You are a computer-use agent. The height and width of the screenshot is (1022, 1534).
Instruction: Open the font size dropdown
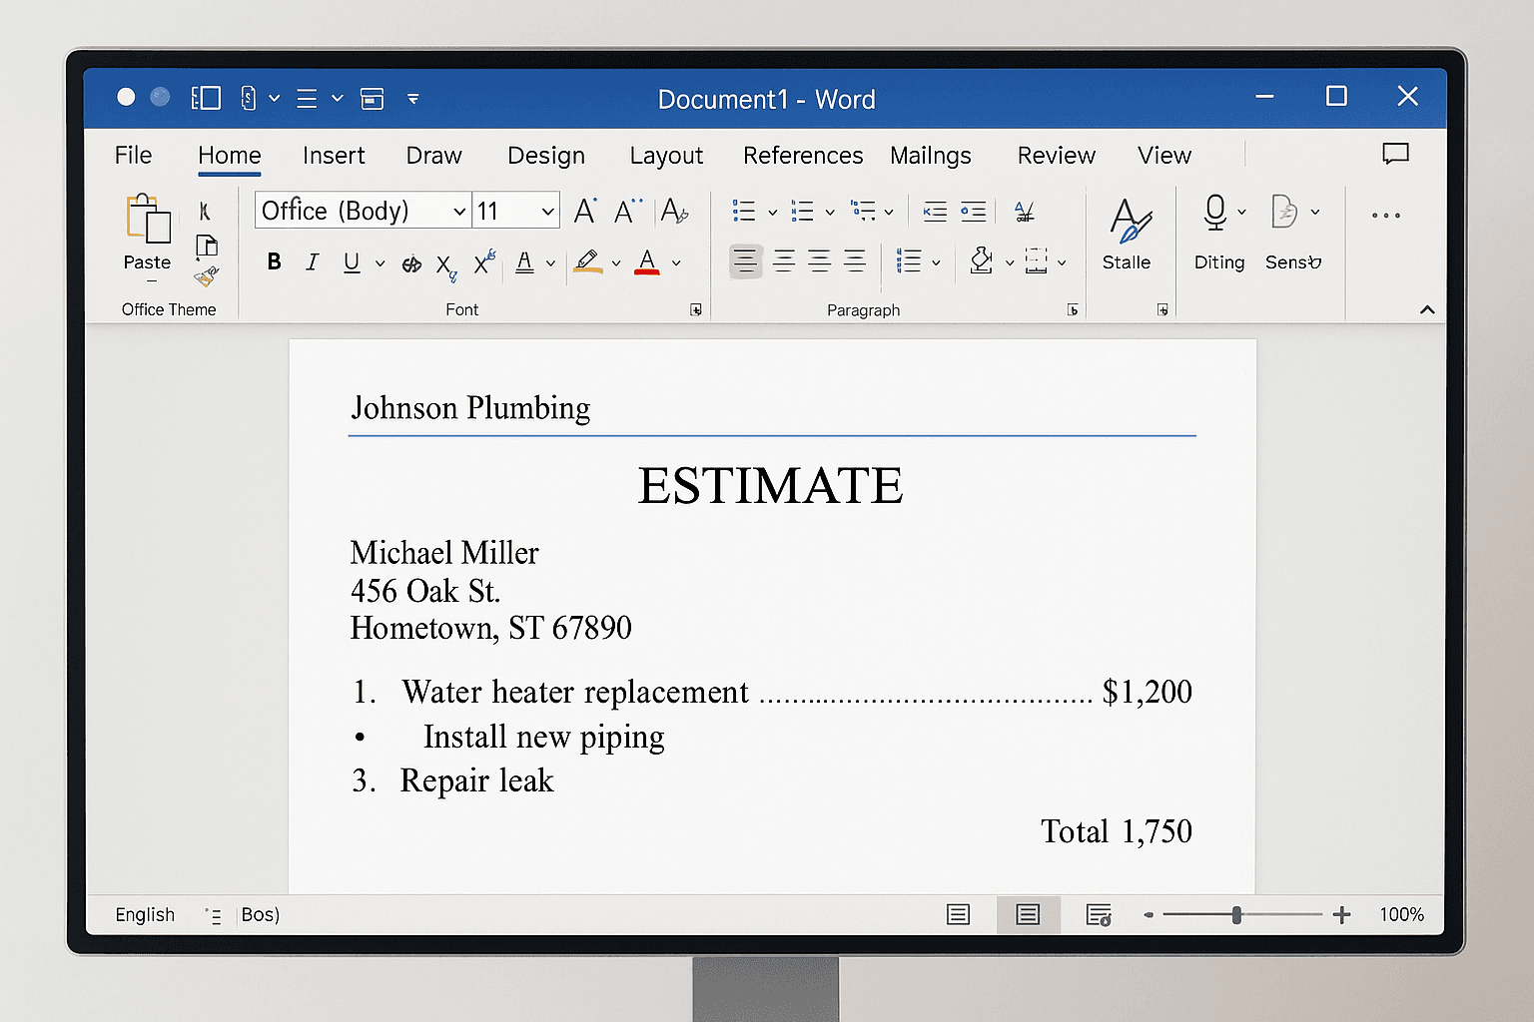click(547, 211)
